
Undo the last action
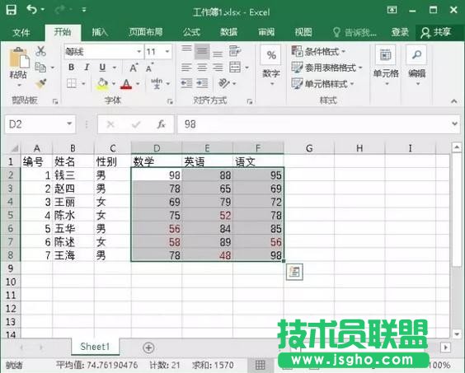pos(31,10)
